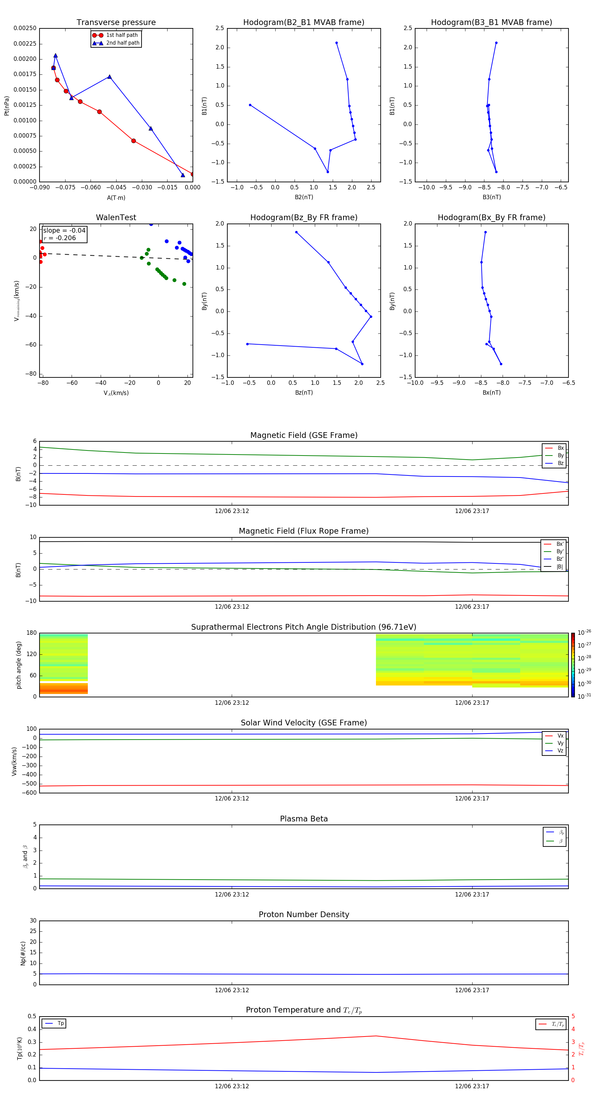
Task: Click the 'Magnetic Field (Flux Rope Frame)' title
Action: tap(304, 531)
